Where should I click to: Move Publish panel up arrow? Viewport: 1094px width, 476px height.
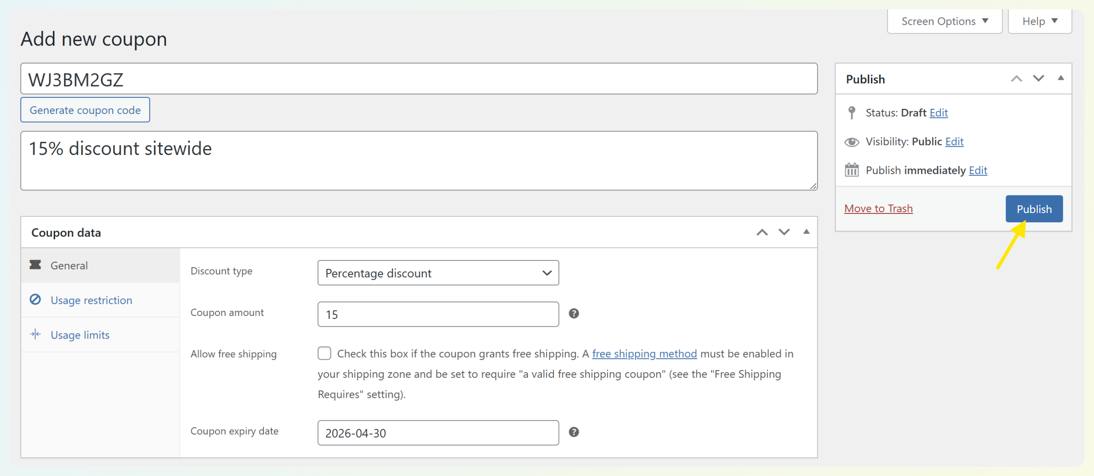coord(1016,79)
